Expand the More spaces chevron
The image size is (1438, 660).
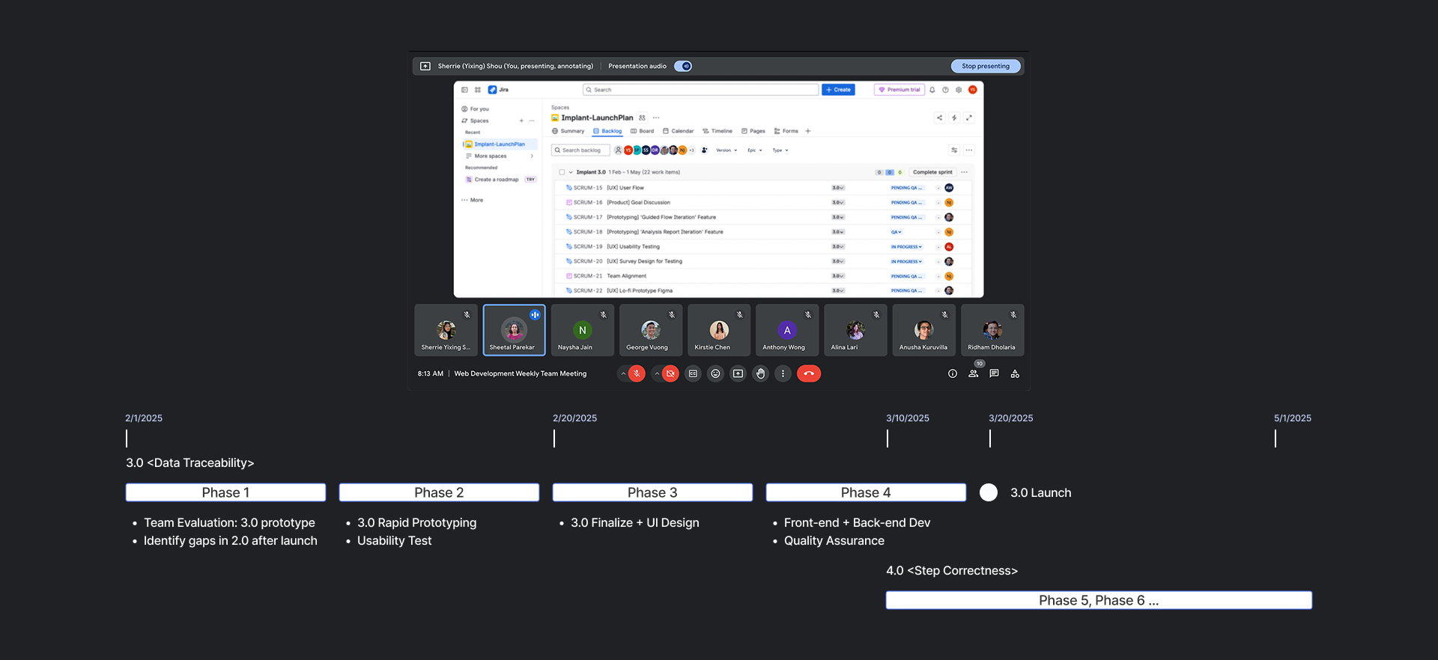[532, 156]
